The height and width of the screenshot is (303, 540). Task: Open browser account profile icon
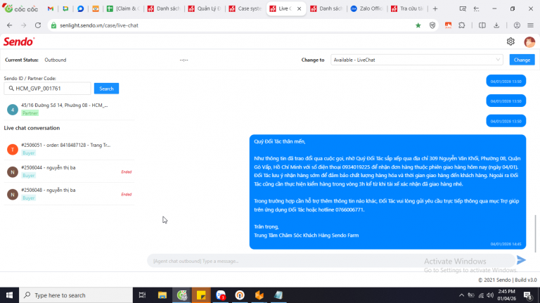pos(517,25)
